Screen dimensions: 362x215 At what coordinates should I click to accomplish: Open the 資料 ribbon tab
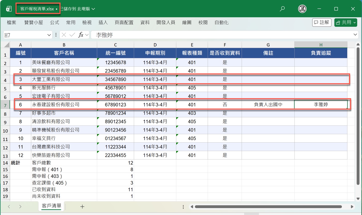click(x=145, y=22)
